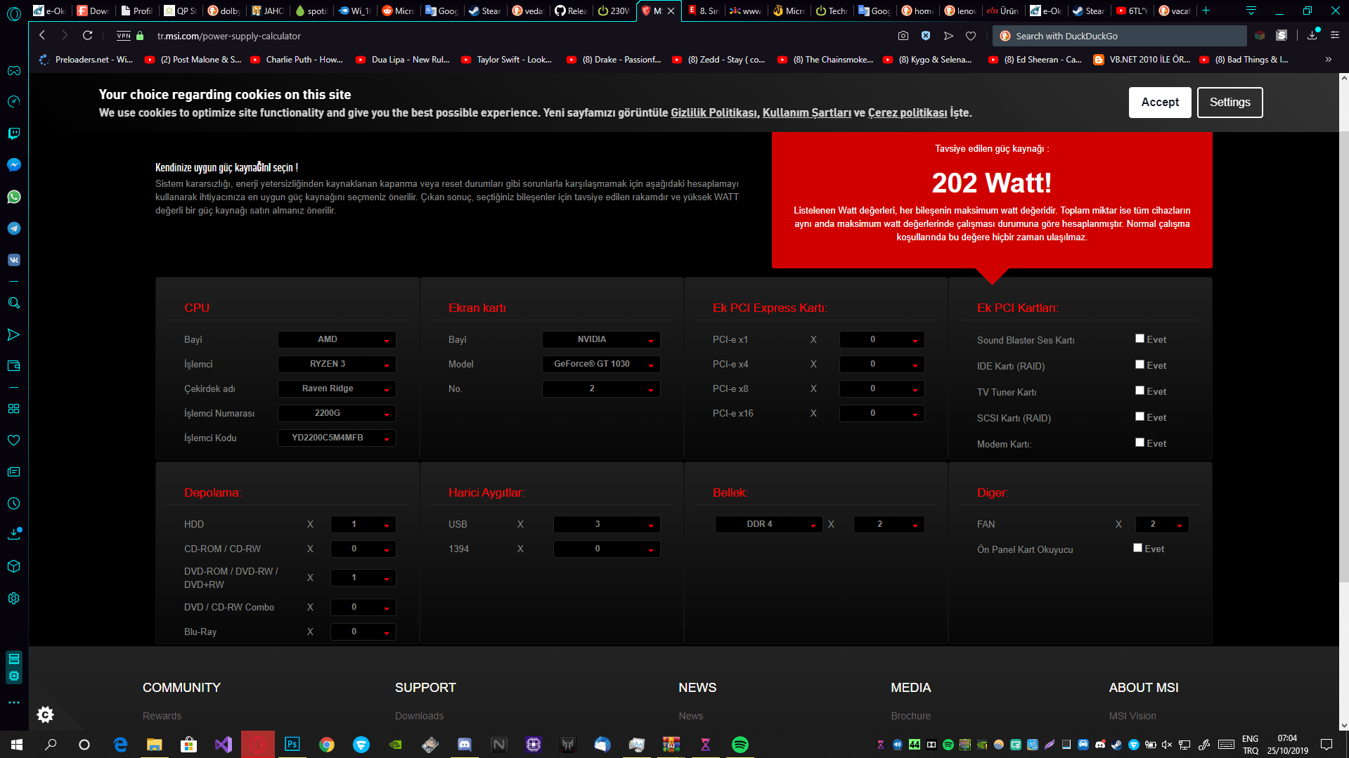Open the Charlie Puth bookmark
Image resolution: width=1349 pixels, height=758 pixels.
click(297, 60)
